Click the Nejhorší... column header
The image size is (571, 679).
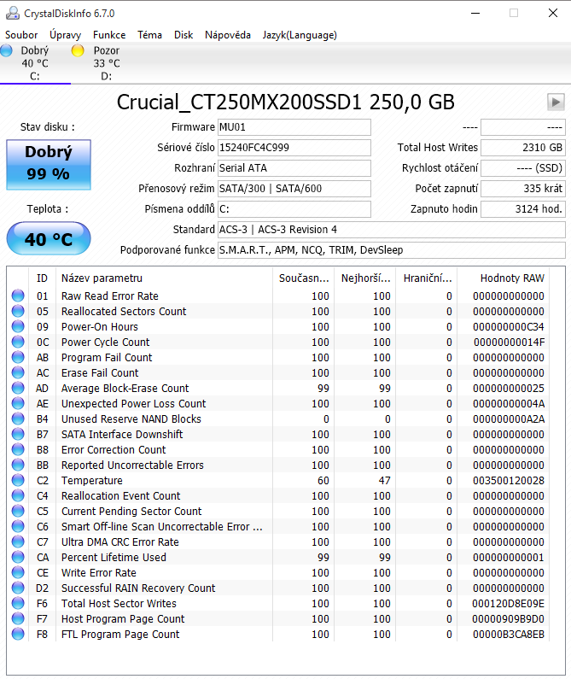(366, 278)
